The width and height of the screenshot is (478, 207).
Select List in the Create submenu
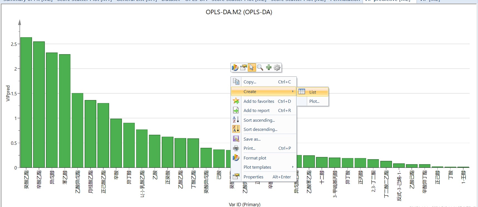pyautogui.click(x=312, y=92)
